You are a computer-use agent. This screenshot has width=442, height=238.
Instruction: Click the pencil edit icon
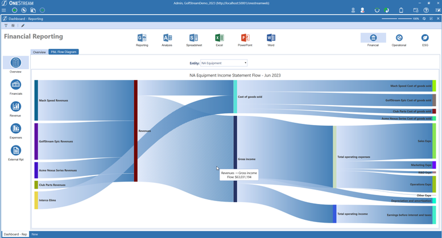coord(23,26)
